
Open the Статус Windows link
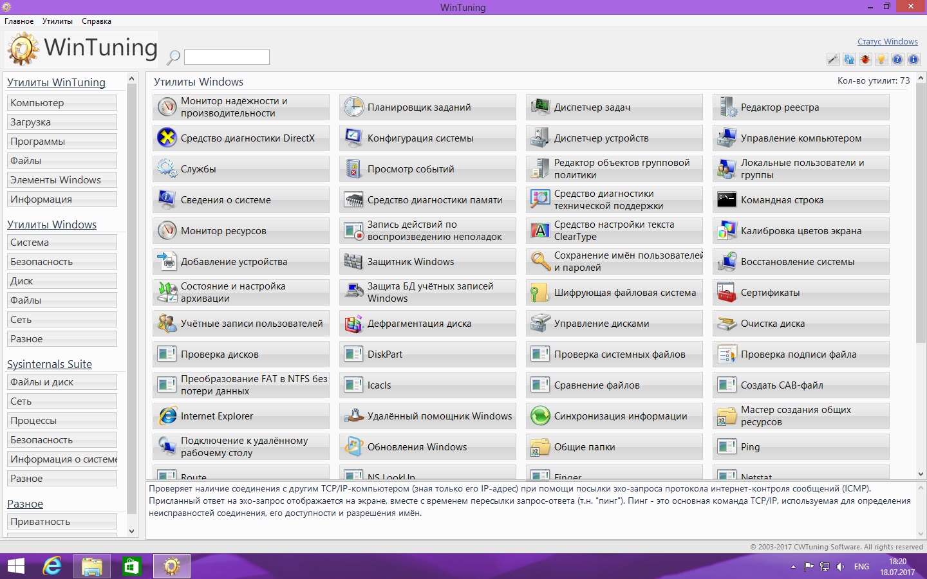[887, 42]
